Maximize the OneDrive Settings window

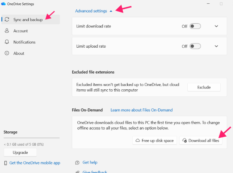pos(221,4)
